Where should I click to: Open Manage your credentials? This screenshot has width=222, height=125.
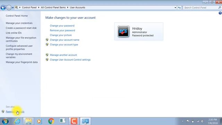click(19, 23)
